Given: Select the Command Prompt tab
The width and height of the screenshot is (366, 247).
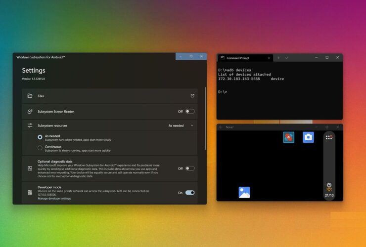Looking at the screenshot, I should pyautogui.click(x=245, y=58).
